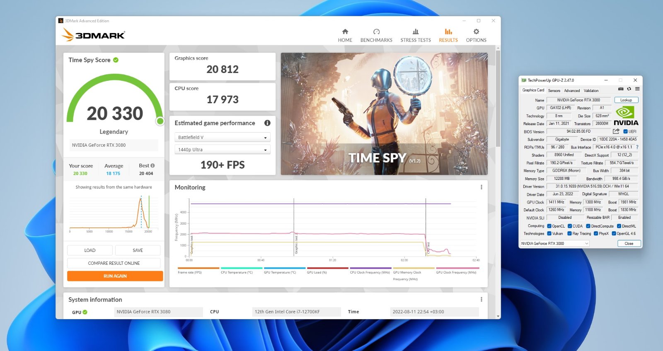Take a GPU-Z screenshot with camera icon
Screen dimensions: 663x351
(x=621, y=89)
